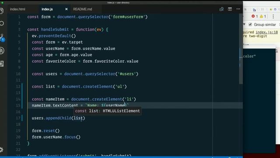
Task: Open the editor More Actions ellipsis
Action: tap(238, 9)
